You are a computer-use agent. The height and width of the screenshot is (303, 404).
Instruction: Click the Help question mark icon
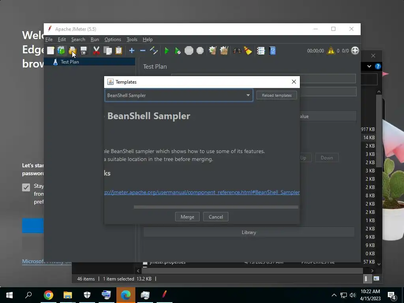(272, 50)
